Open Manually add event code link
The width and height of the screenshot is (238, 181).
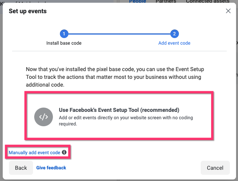pyautogui.click(x=34, y=153)
